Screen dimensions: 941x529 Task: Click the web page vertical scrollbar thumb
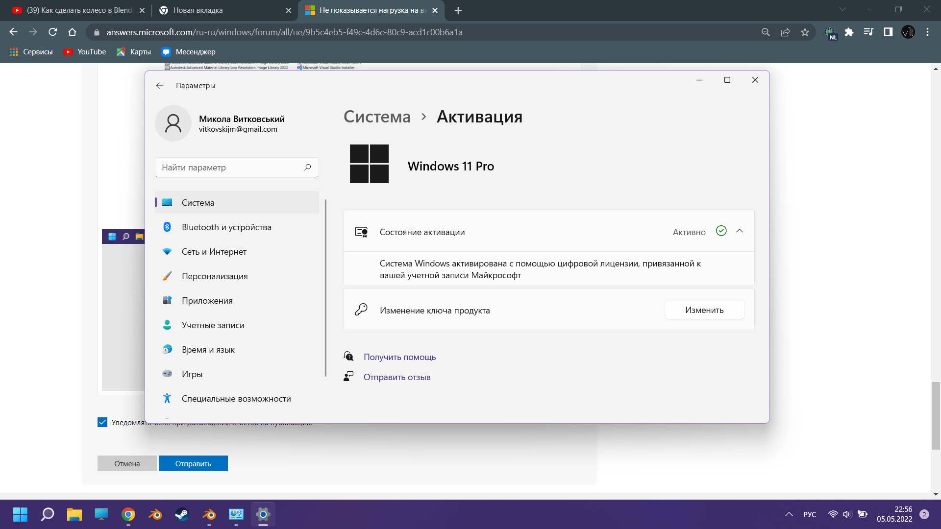[936, 415]
